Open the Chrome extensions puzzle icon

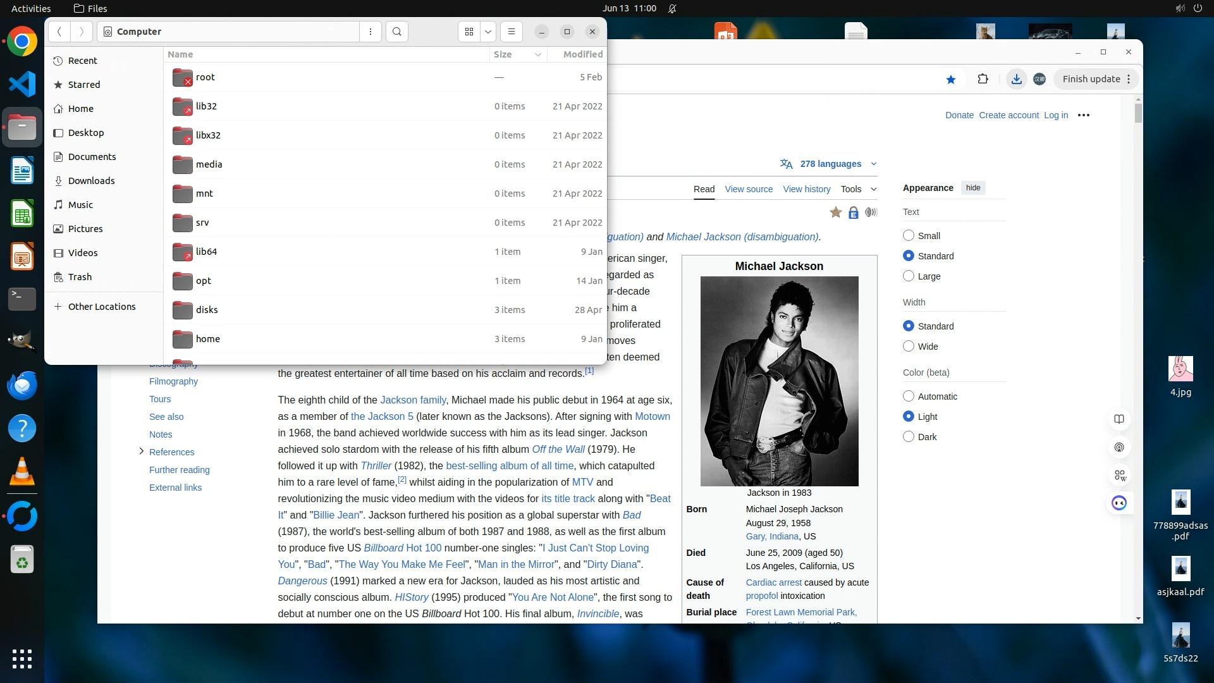click(x=983, y=79)
